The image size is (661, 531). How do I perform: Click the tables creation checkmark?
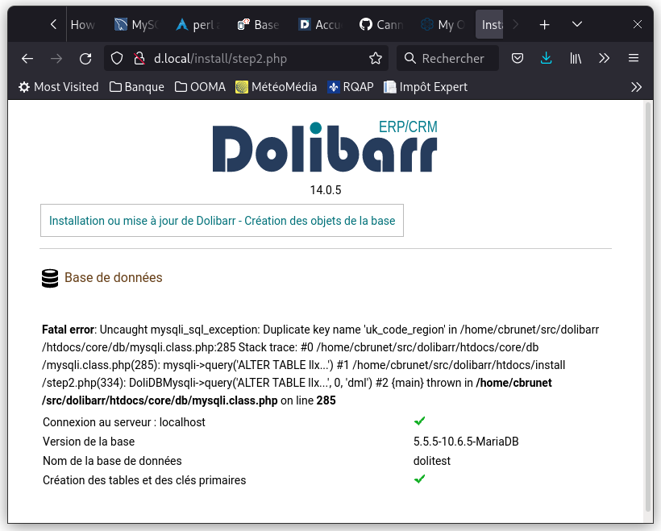pyautogui.click(x=419, y=479)
